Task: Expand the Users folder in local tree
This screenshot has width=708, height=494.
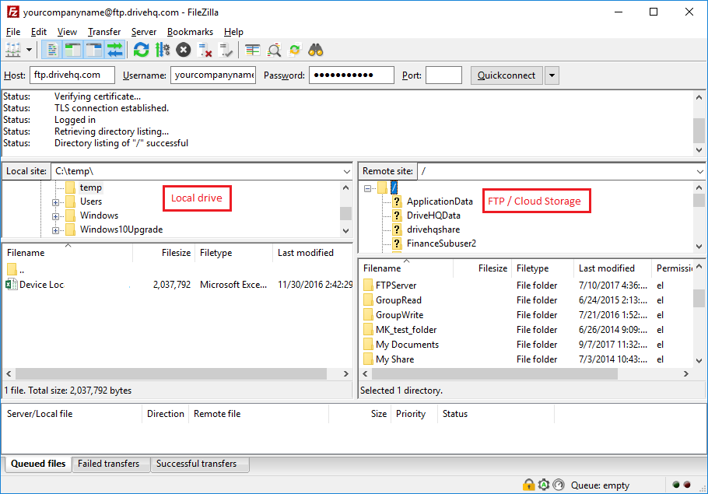Action: pyautogui.click(x=56, y=202)
